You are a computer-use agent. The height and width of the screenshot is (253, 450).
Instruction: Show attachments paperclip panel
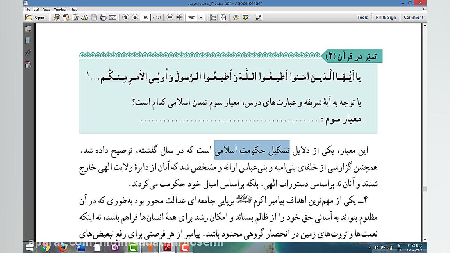(28, 53)
